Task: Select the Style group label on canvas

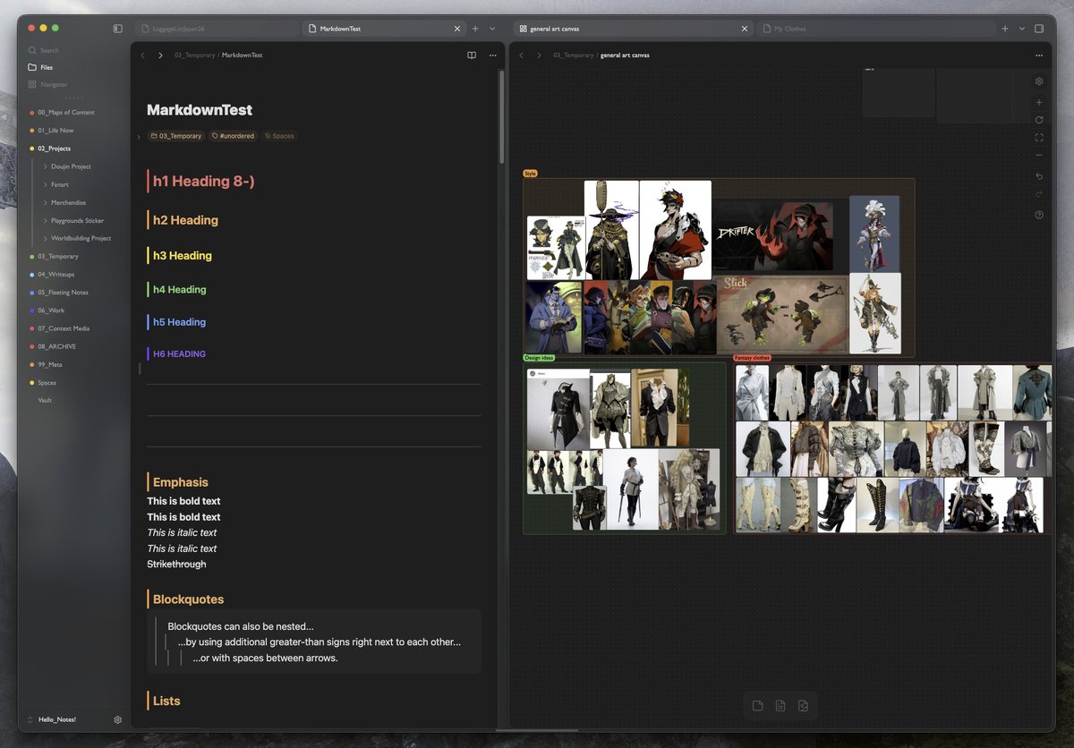Action: pos(530,174)
